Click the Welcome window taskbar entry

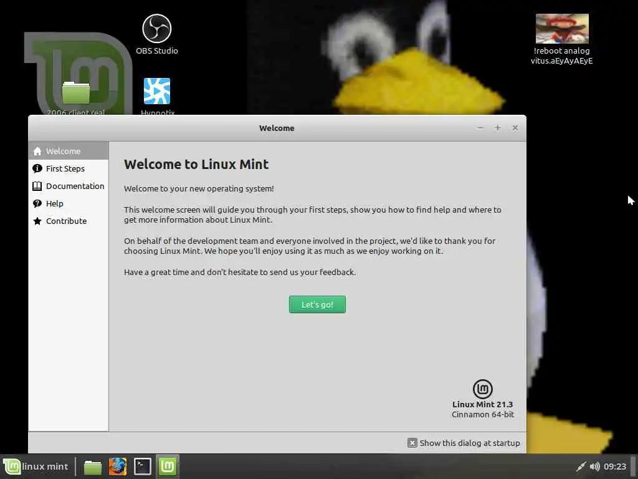167,467
